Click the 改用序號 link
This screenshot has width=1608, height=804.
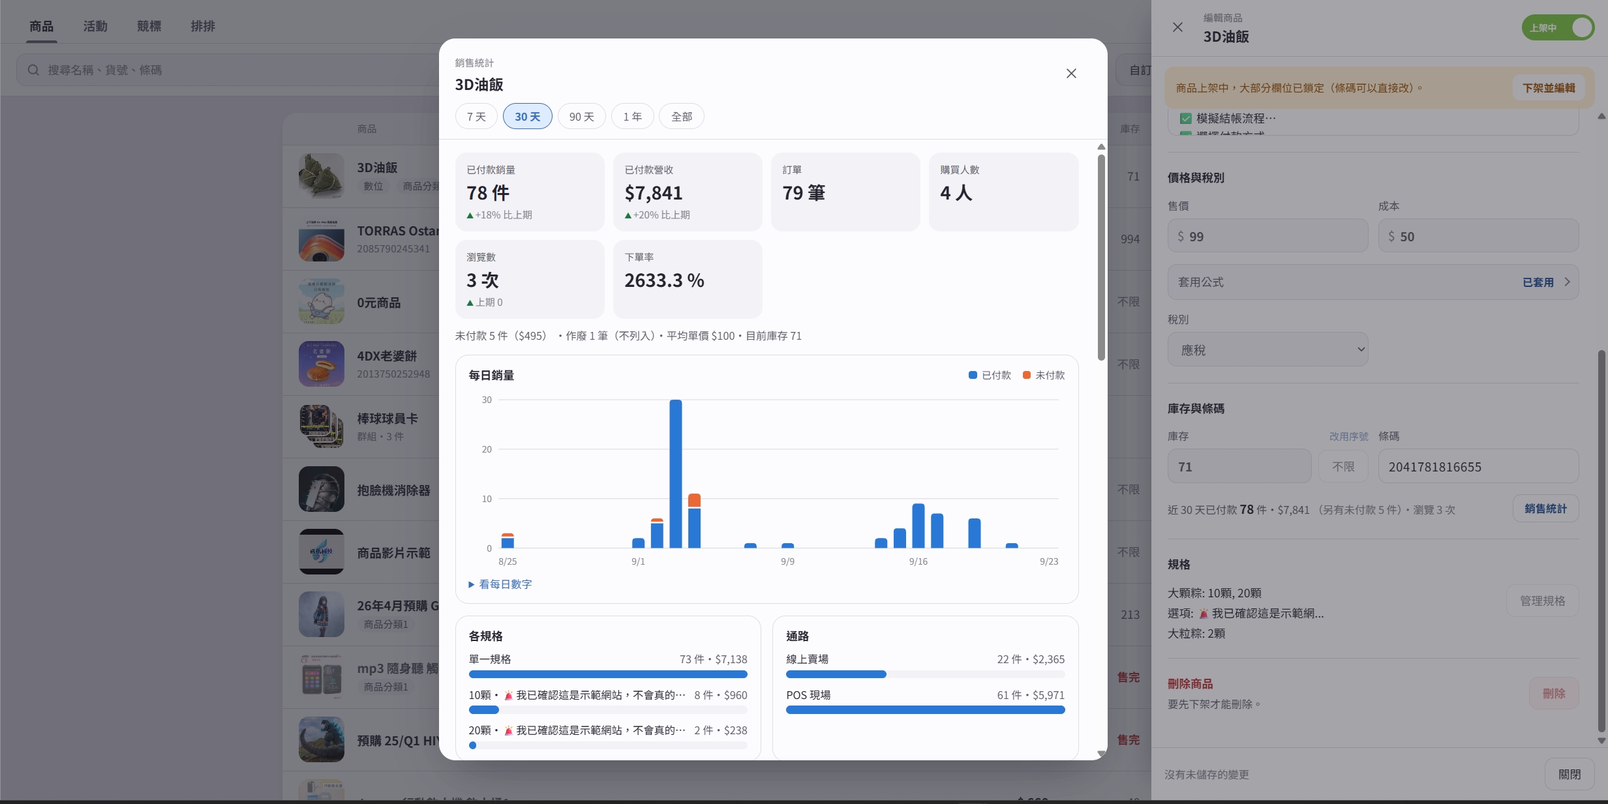1348,436
